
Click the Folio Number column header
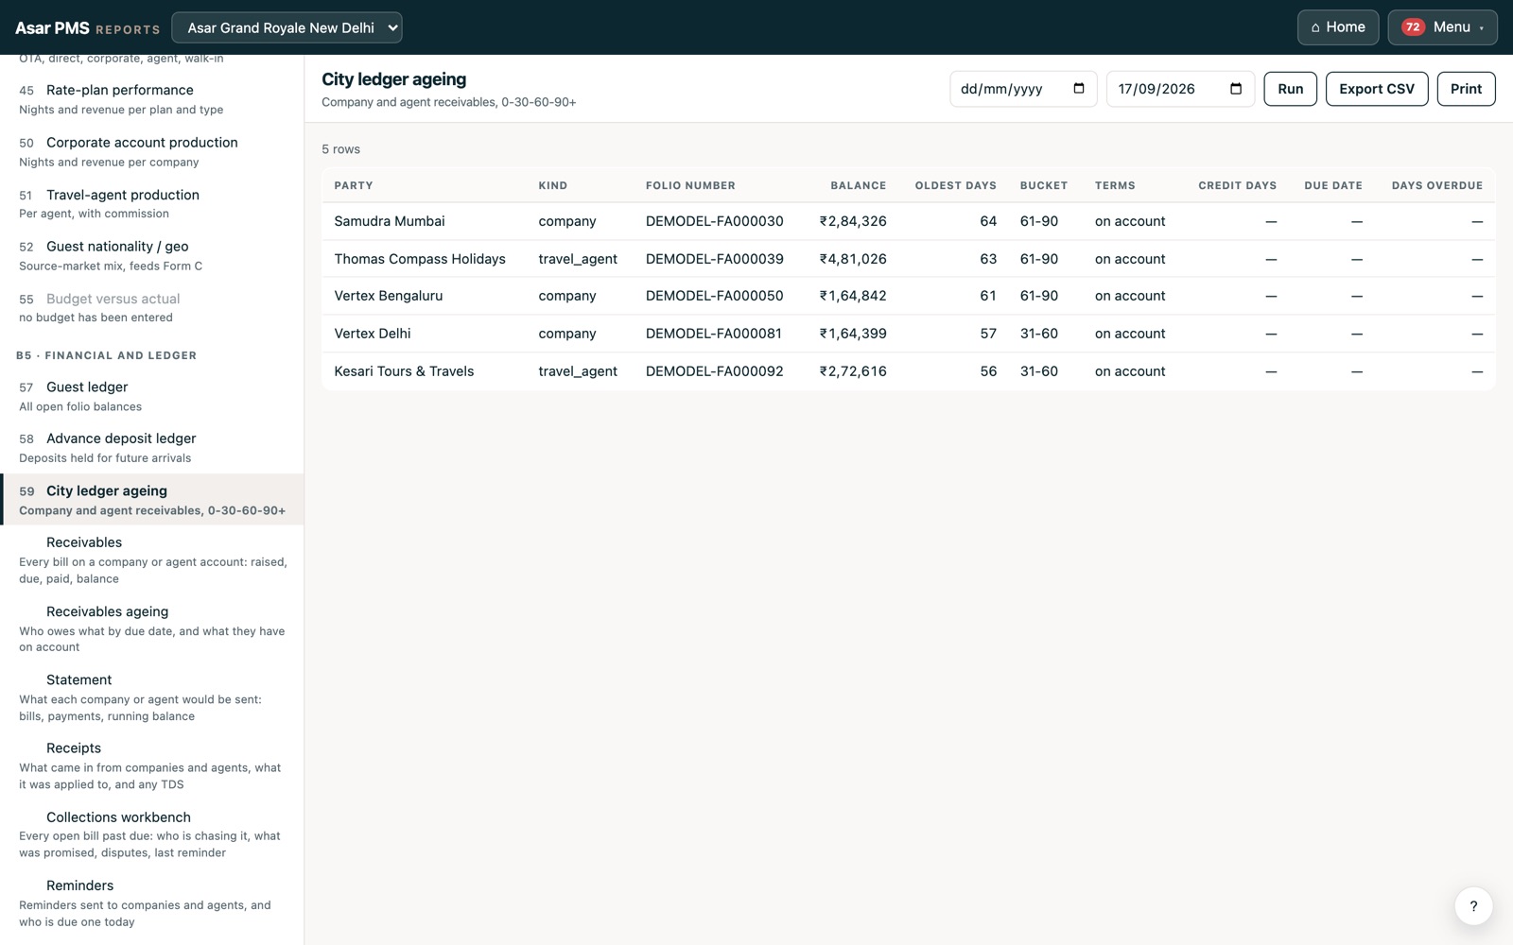click(690, 185)
